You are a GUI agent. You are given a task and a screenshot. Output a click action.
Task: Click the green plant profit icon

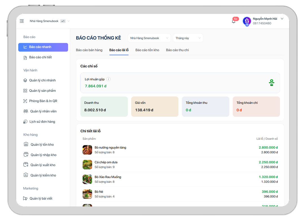(x=272, y=83)
